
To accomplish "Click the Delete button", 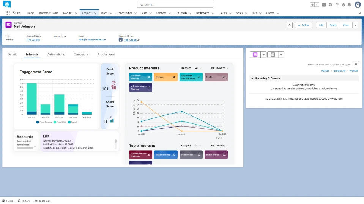I will (x=333, y=25).
